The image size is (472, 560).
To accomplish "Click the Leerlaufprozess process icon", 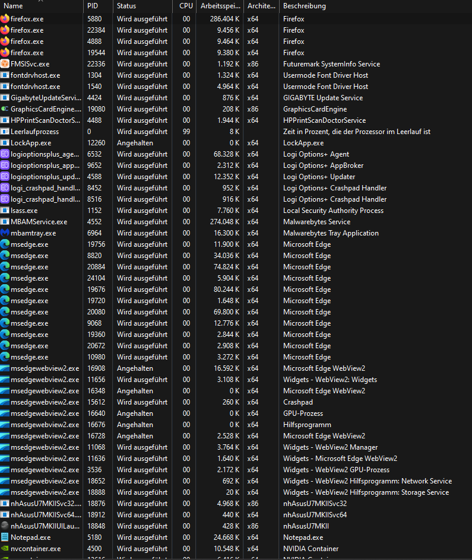I will (x=5, y=132).
